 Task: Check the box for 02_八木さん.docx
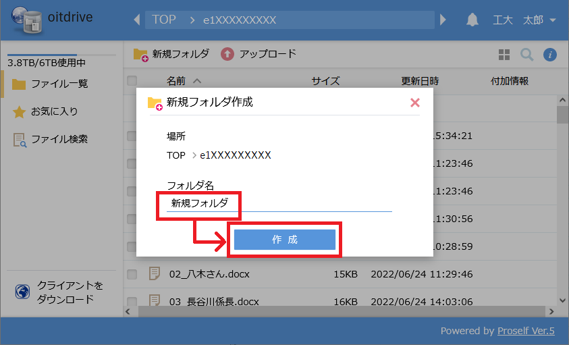click(x=132, y=274)
